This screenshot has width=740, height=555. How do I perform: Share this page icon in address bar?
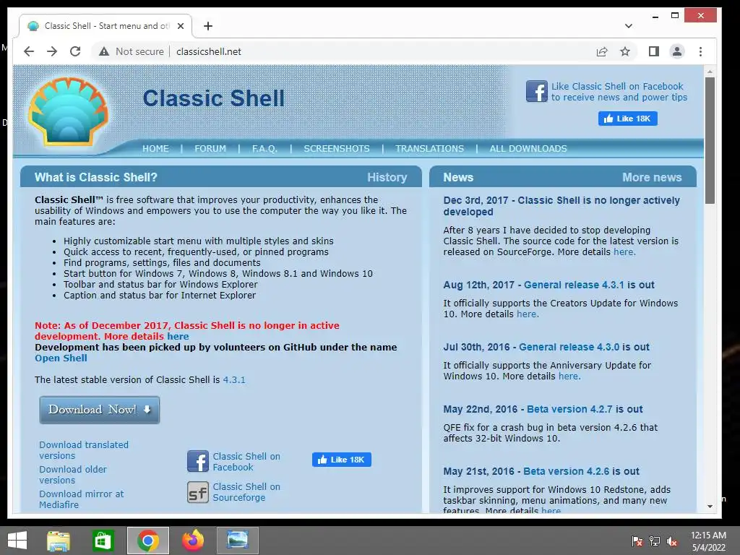pos(602,51)
